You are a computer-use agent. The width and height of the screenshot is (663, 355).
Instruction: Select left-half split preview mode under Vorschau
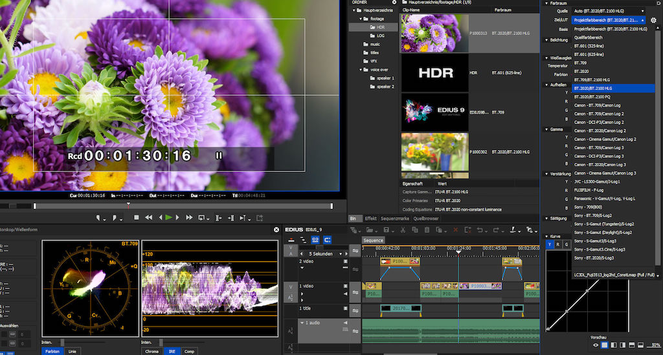(614, 345)
